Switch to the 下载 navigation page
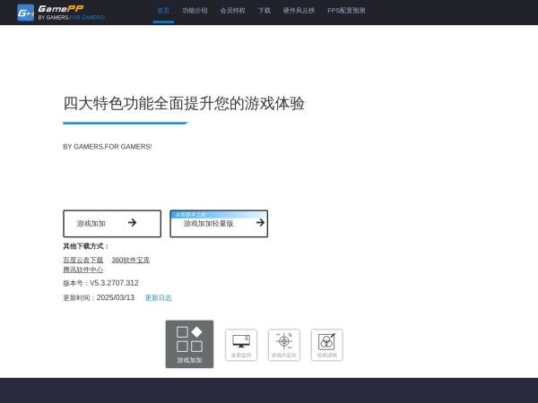The image size is (538, 403). coord(264,11)
